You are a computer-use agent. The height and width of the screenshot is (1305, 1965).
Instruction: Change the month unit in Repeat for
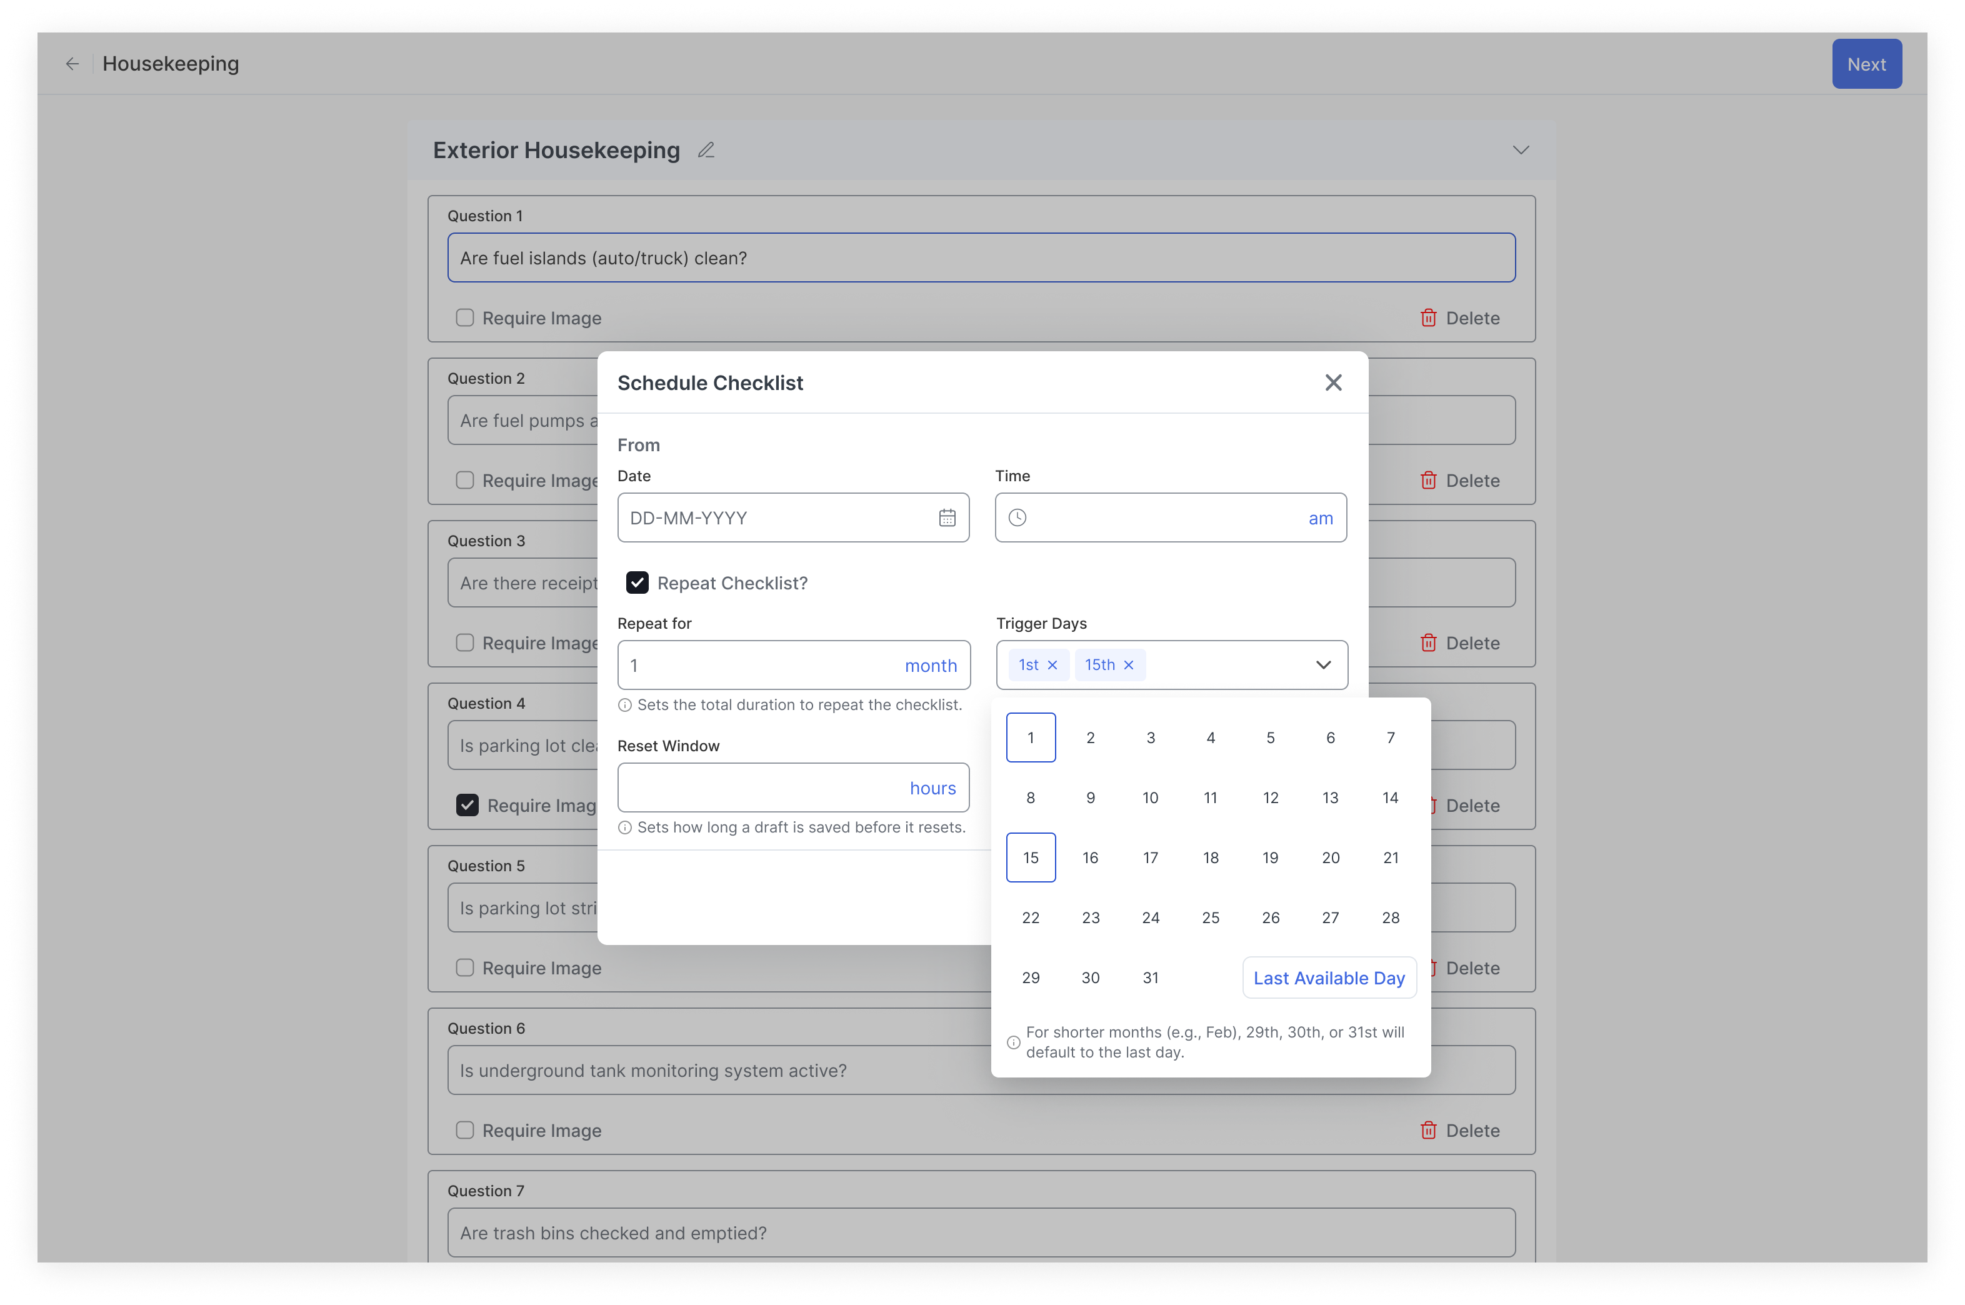tap(931, 666)
